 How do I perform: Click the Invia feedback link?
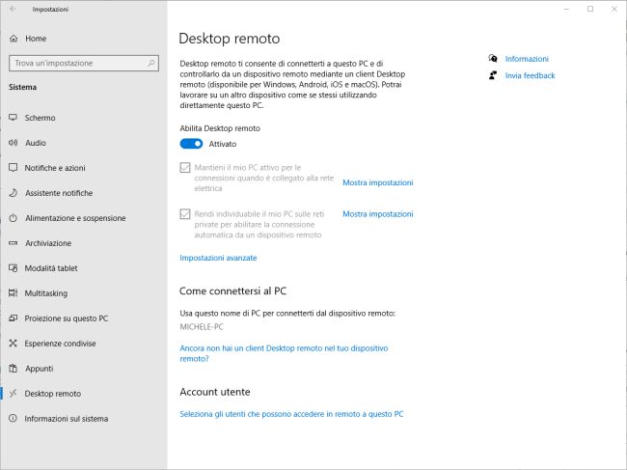tap(530, 75)
